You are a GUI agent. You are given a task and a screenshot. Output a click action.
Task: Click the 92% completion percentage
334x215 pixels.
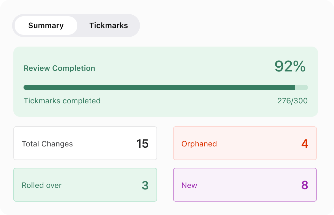pyautogui.click(x=290, y=66)
